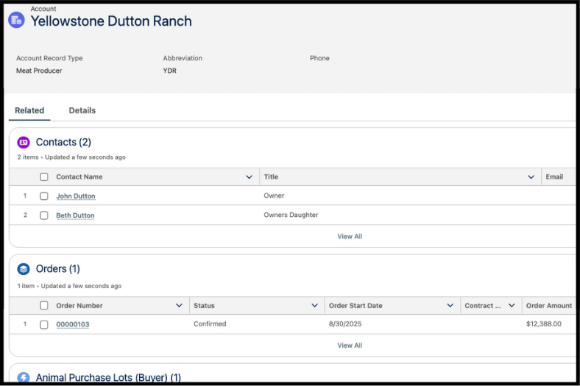Click the $12,388.00 order amount
The height and width of the screenshot is (386, 580).
(x=544, y=324)
